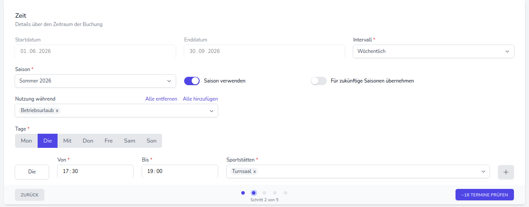The height and width of the screenshot is (207, 529).
Task: Deselect Die in the day selector
Action: click(48, 141)
